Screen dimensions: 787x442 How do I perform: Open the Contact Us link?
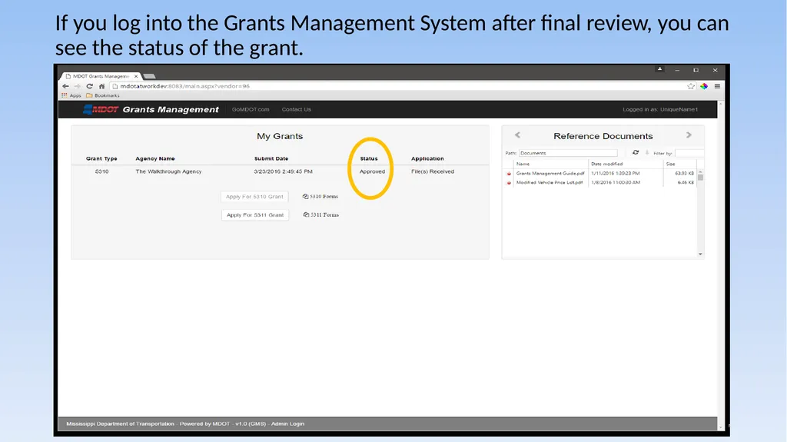296,109
